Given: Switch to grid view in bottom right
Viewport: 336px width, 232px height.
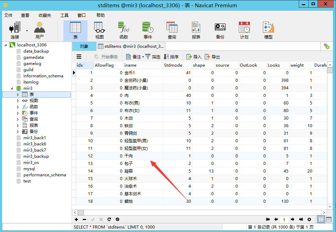Looking at the screenshot, I should (321, 219).
